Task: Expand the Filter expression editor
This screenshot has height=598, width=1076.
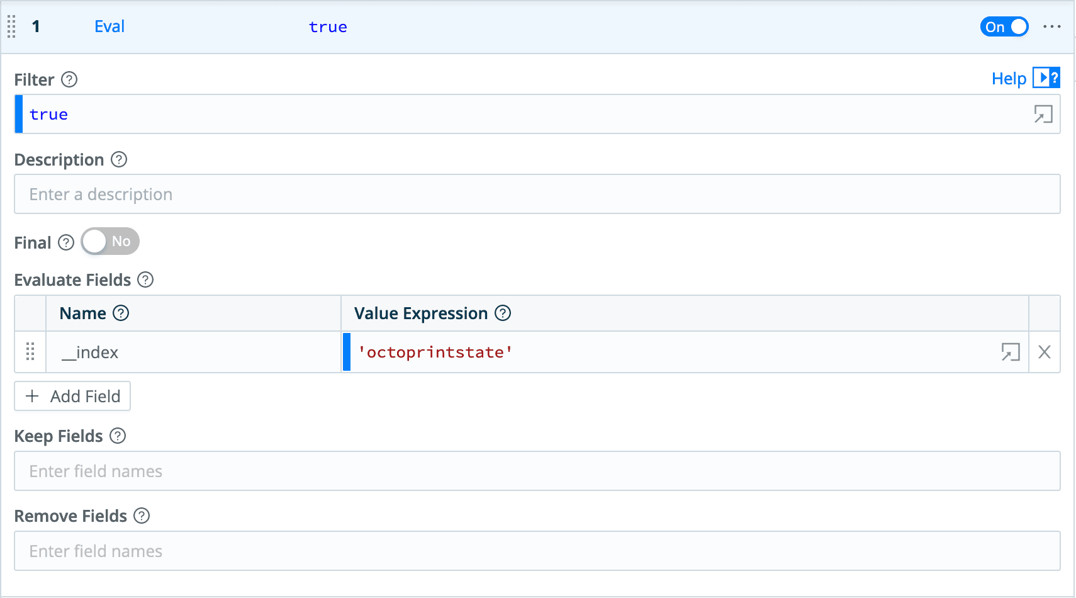Action: click(1043, 115)
